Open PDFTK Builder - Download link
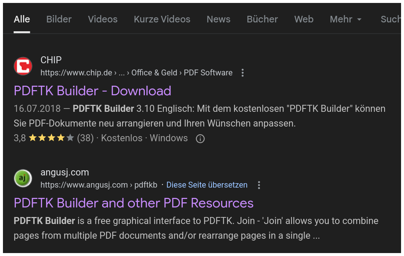Viewport: 404px width, 256px height. [93, 91]
